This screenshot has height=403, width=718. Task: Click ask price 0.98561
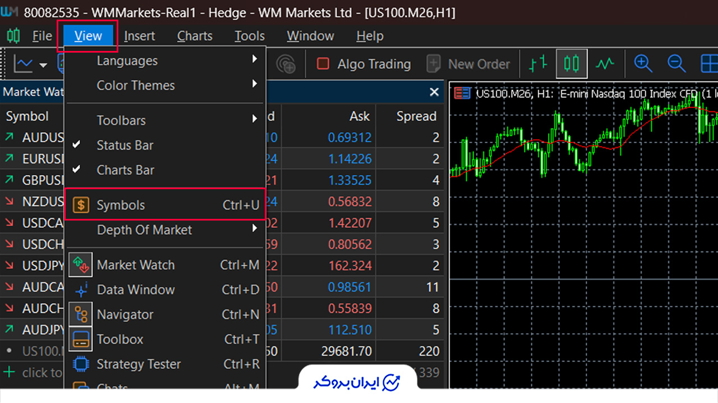pos(349,287)
